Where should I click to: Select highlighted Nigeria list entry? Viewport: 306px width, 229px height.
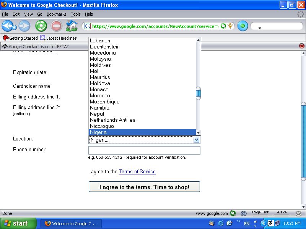142,132
